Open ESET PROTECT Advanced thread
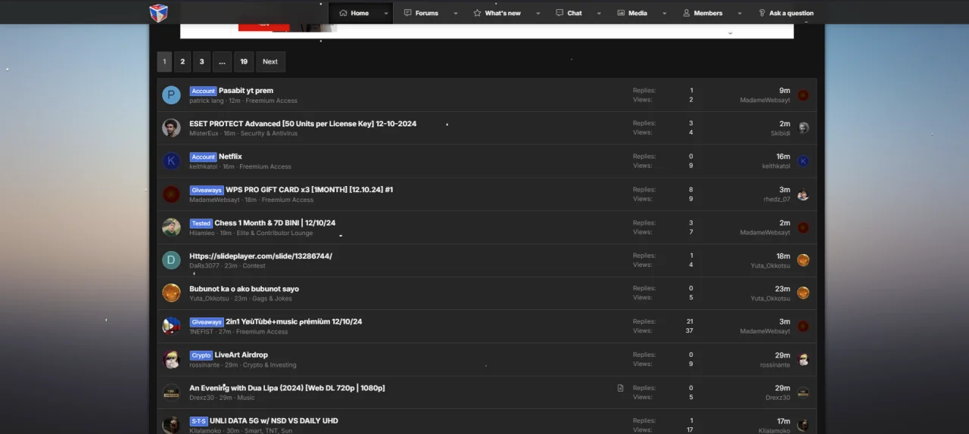 tap(303, 123)
